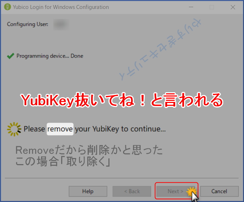Screen dimensions: 244x202
Task: Click the Yubico app icon in title bar
Action: (7, 7)
